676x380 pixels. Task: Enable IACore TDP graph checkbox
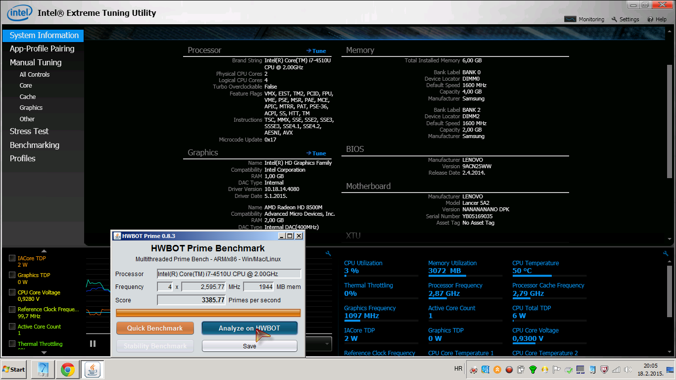[12, 258]
